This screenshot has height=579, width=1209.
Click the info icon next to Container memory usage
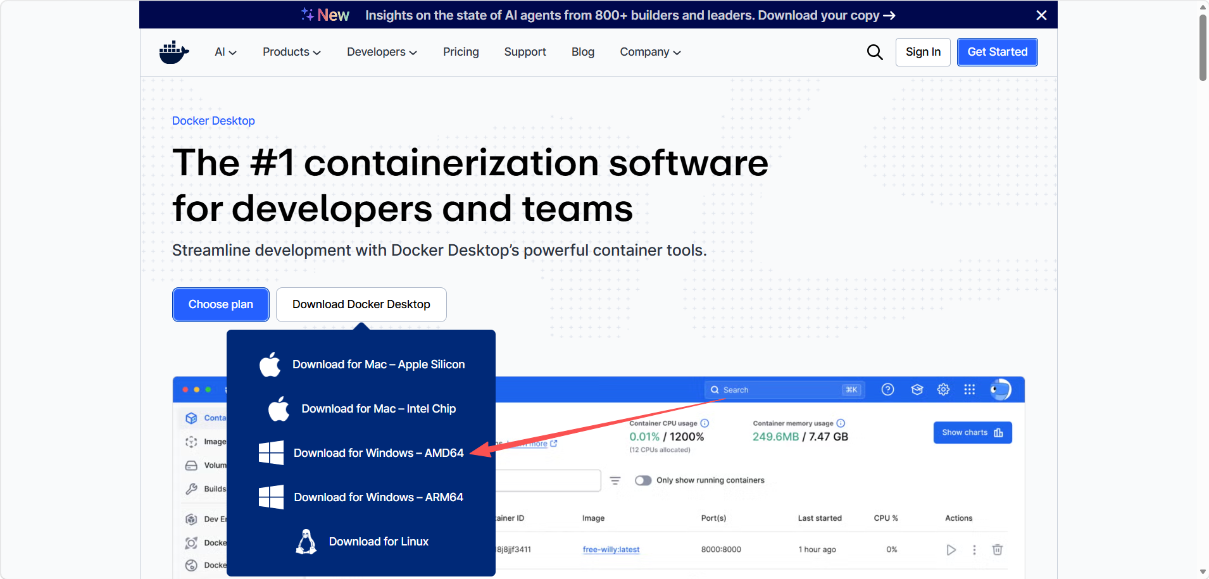pos(841,423)
